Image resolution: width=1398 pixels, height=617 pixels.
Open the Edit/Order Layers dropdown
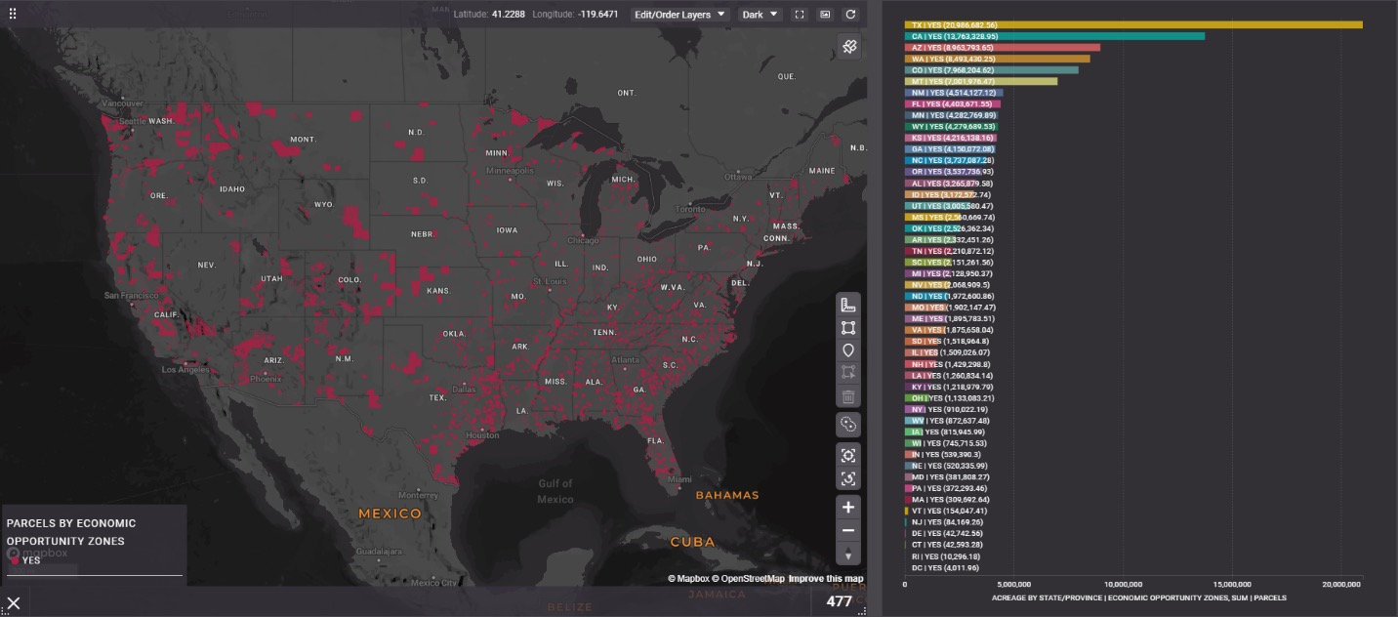(x=679, y=15)
